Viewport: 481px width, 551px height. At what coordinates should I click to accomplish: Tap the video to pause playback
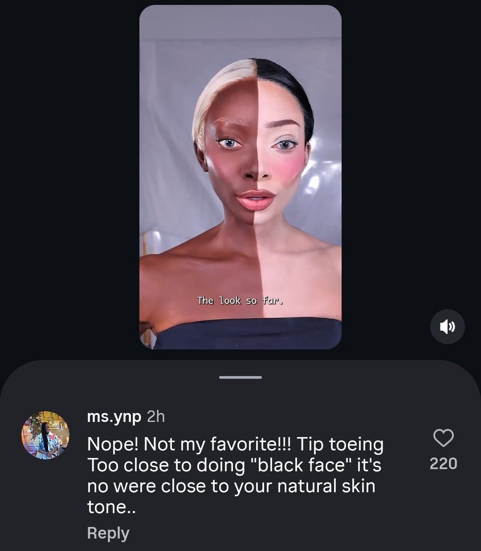240,177
